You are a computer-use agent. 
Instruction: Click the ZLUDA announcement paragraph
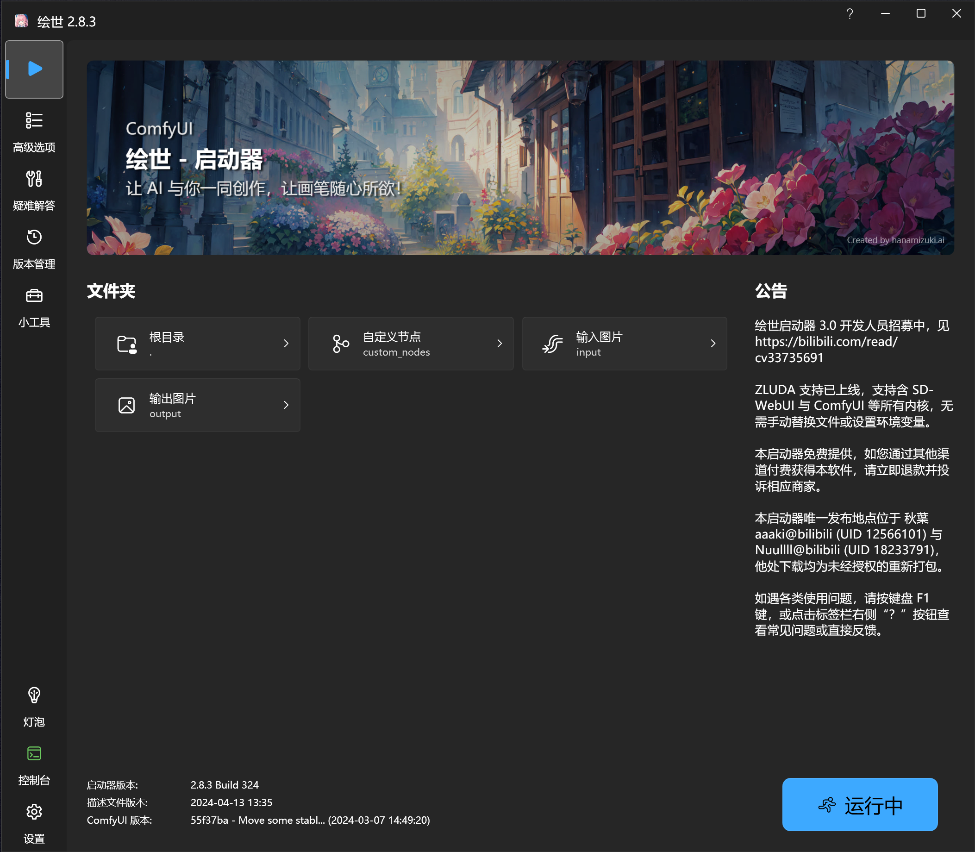[854, 406]
